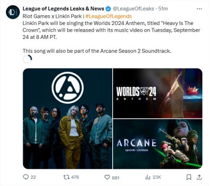The height and width of the screenshot is (186, 211).
Task: Click the loading spinner below the text
Action: (x=27, y=59)
